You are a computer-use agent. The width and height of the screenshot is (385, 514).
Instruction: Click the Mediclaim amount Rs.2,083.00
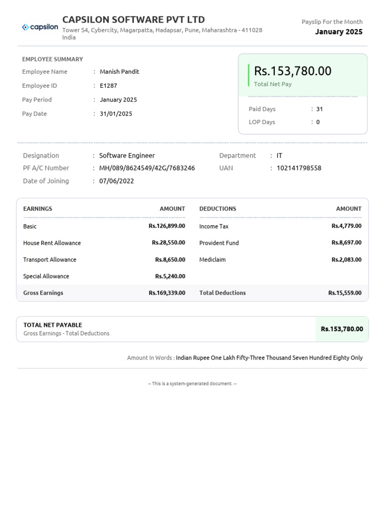coord(346,260)
